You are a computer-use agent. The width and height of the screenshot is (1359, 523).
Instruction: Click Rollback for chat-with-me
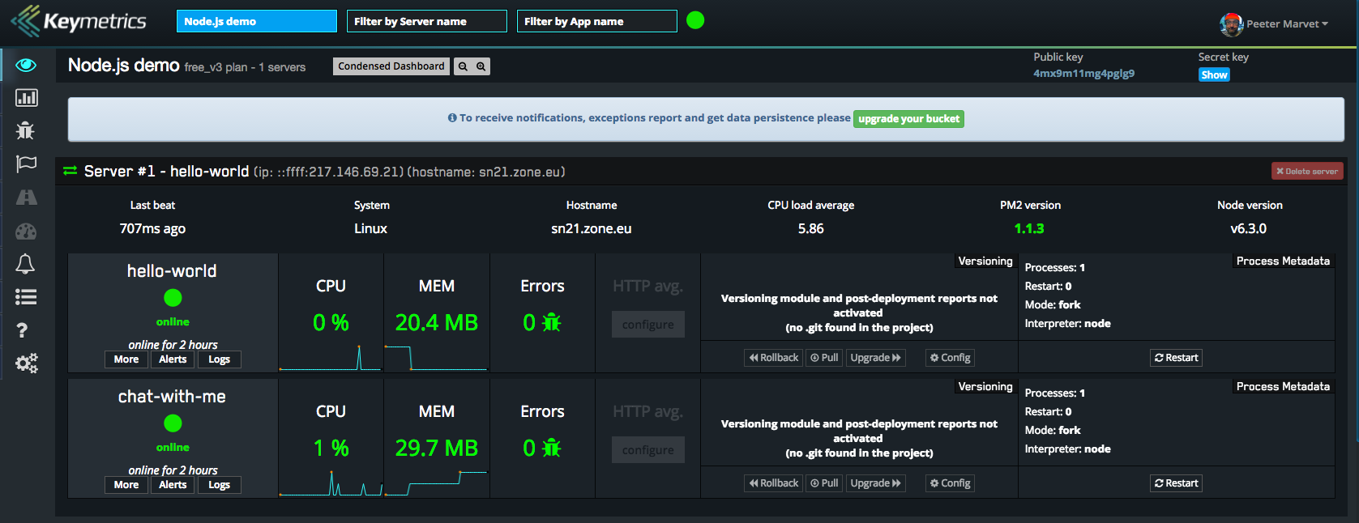coord(774,483)
